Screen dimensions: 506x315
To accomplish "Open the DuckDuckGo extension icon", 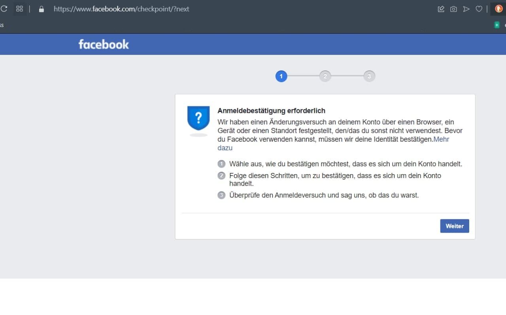I will (498, 9).
